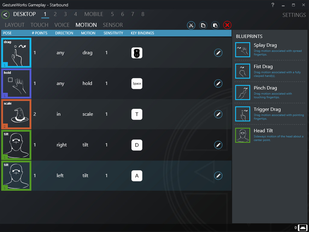Click the red delete X icon
Screen dimensions: 309x232
pos(227,25)
